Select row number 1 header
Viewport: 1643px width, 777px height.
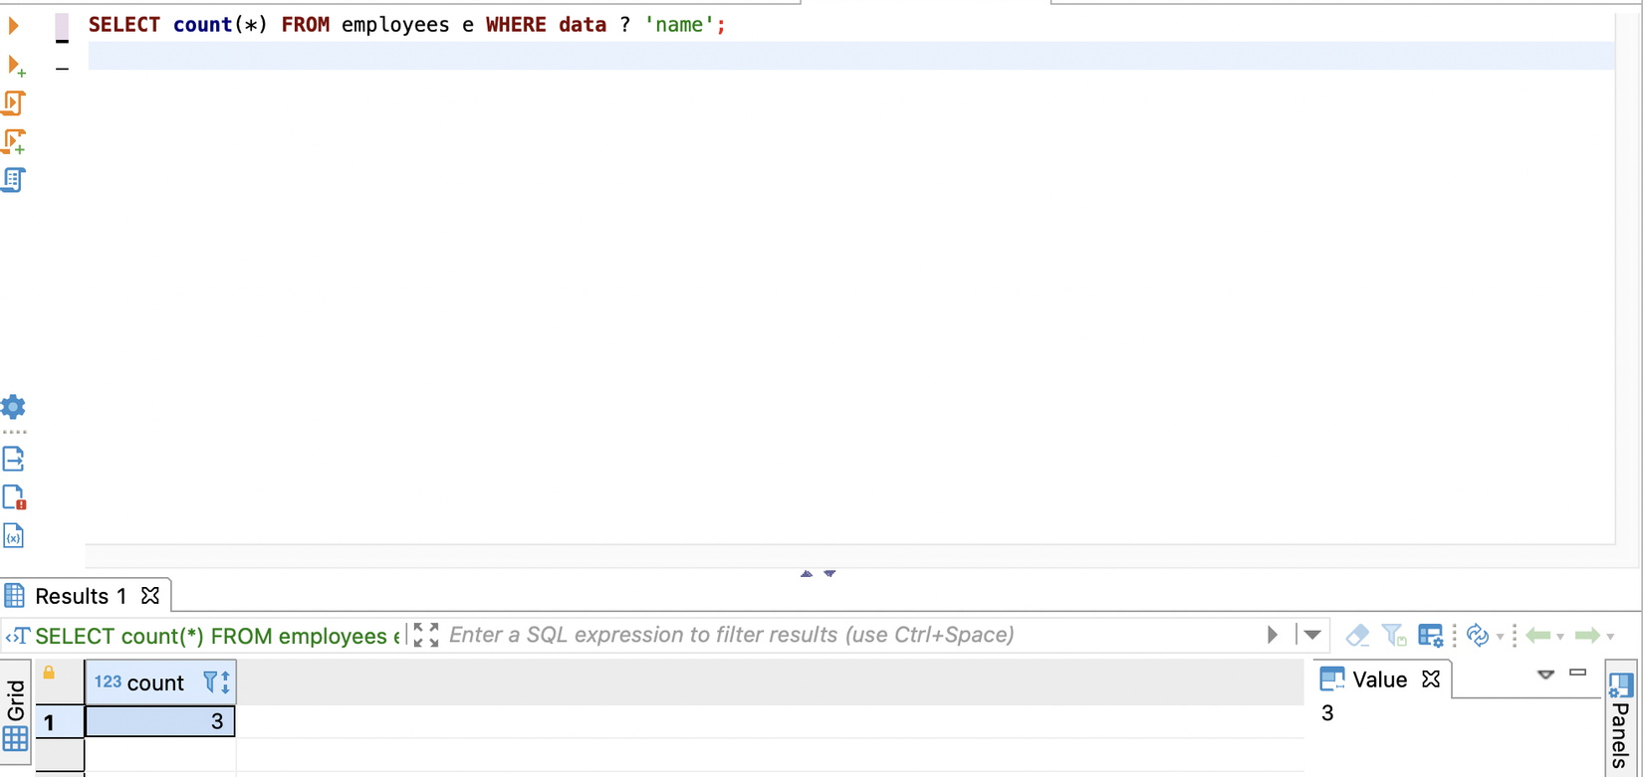point(60,721)
